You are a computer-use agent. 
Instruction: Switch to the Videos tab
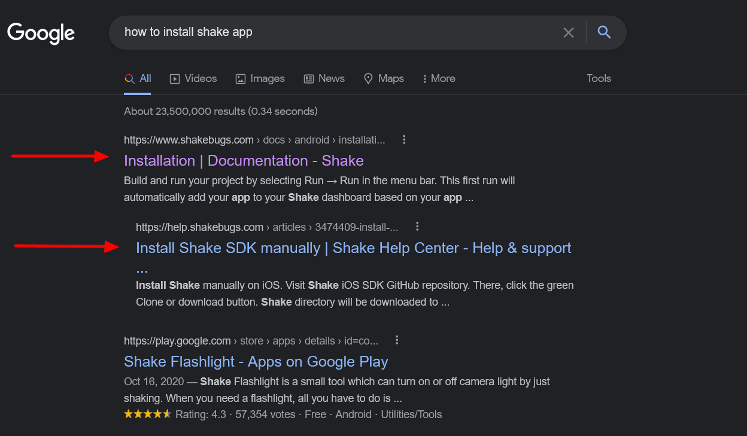pyautogui.click(x=193, y=78)
